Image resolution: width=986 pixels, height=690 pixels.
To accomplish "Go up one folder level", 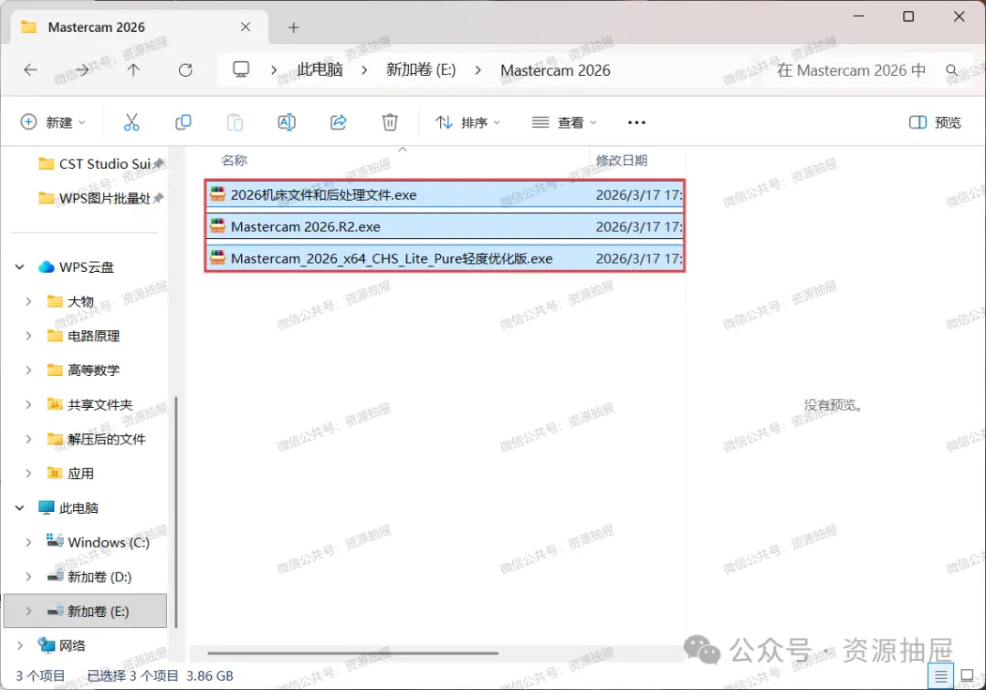I will point(133,69).
